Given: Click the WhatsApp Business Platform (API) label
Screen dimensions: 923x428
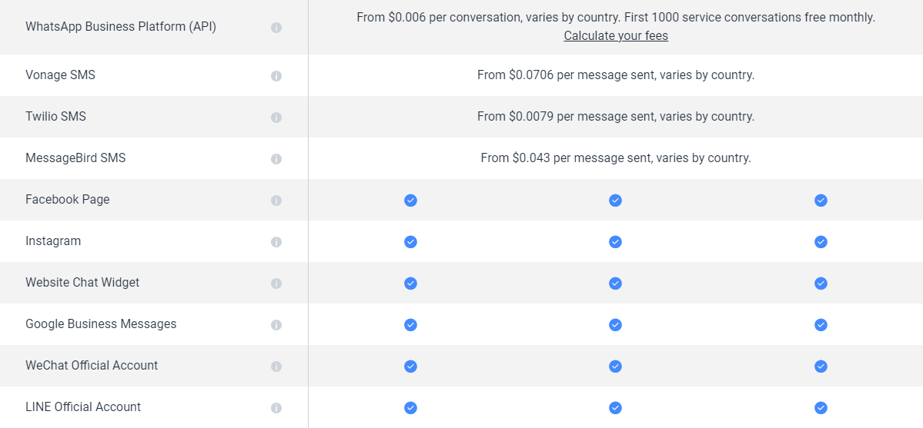Looking at the screenshot, I should click(x=121, y=27).
